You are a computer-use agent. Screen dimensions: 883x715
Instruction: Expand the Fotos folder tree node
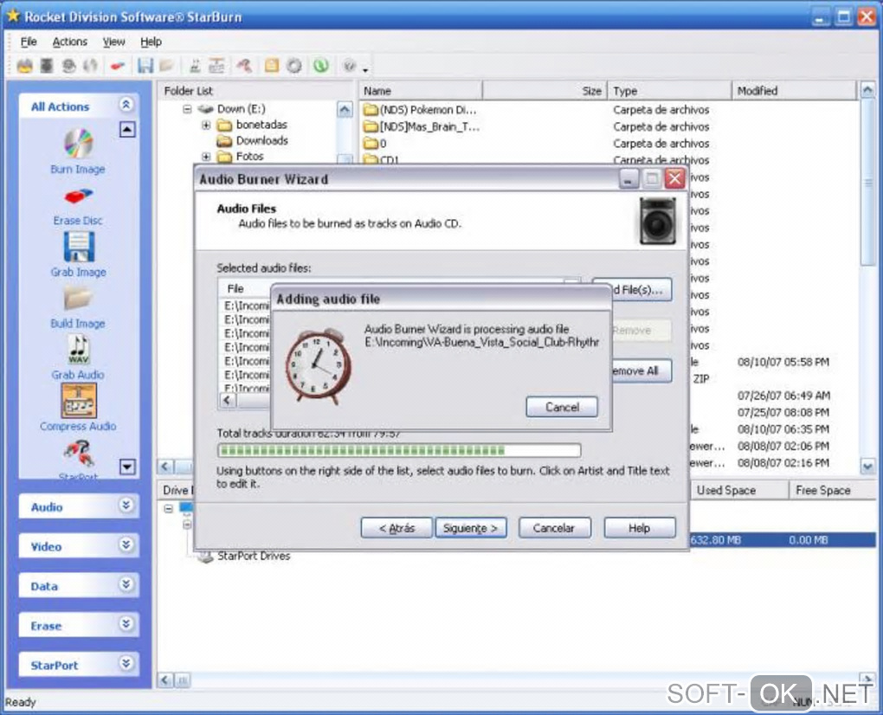click(x=206, y=157)
